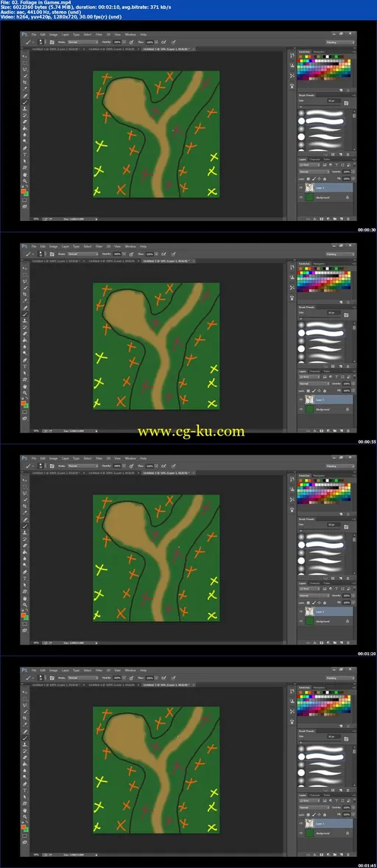Select the Rectangular Marquee tool in the 00:00:30 frame
Viewport: 377px width, 868px height.
click(x=25, y=63)
